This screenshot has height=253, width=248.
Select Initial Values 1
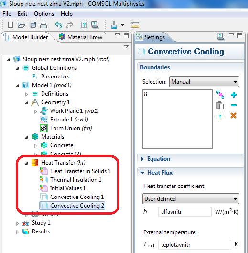pos(68,188)
